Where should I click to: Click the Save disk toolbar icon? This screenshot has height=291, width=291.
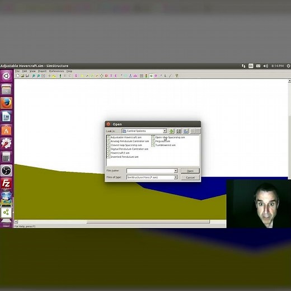27,76
